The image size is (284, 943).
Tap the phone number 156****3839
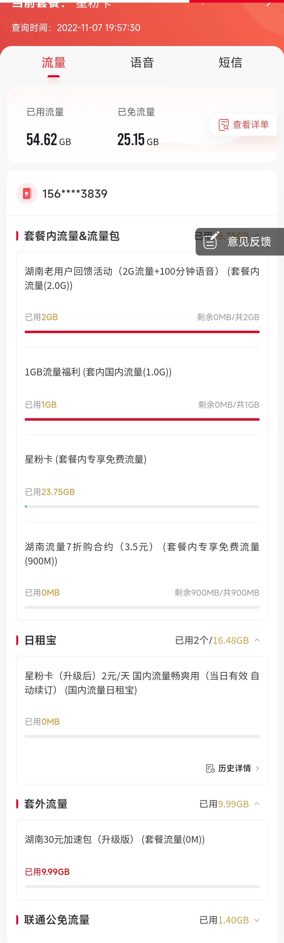75,194
